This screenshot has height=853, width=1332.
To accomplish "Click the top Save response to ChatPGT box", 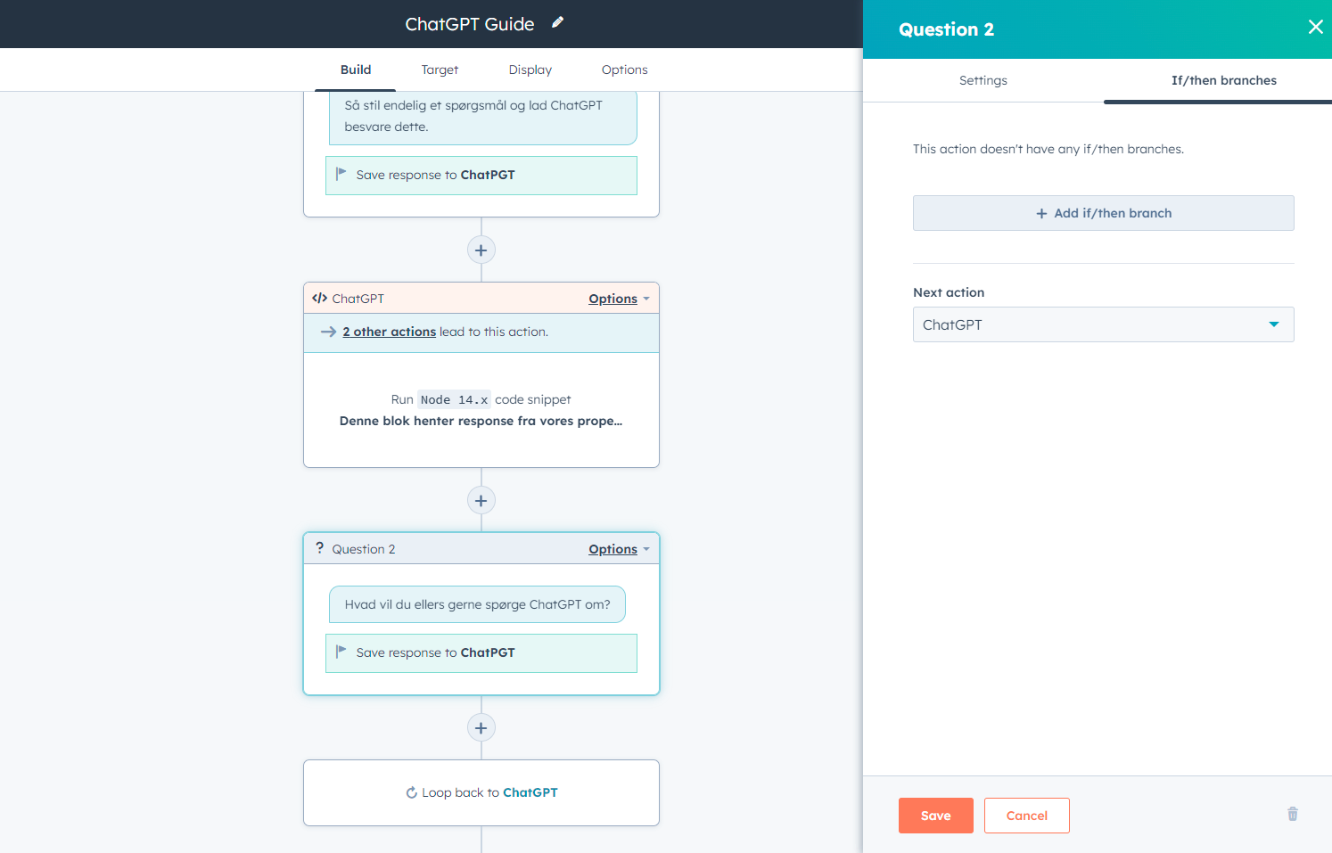I will pyautogui.click(x=481, y=176).
